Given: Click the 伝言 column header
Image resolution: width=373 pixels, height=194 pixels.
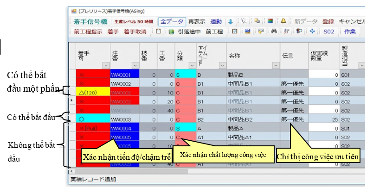Looking at the screenshot, I should pyautogui.click(x=294, y=56).
